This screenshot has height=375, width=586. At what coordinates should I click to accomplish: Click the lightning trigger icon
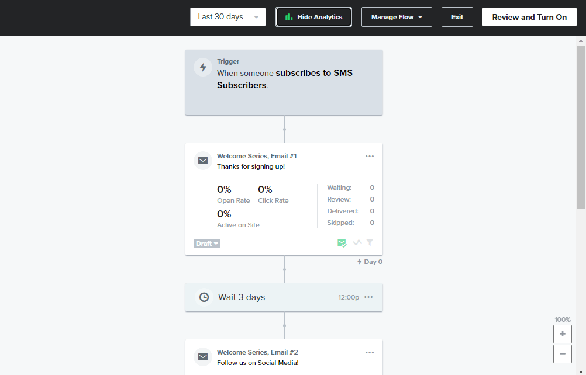[202, 67]
